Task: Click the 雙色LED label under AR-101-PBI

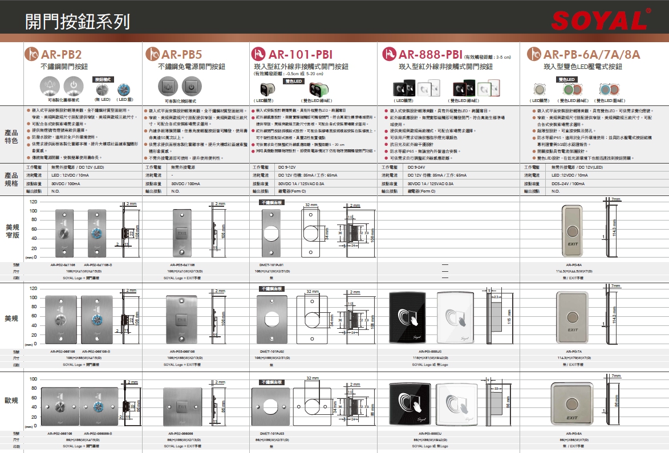Action: tap(294, 81)
